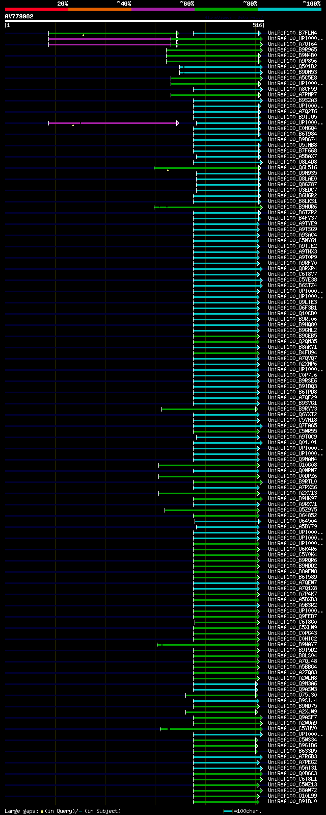Click the =100char. scale legend
326x815 pixels.
pos(243,811)
